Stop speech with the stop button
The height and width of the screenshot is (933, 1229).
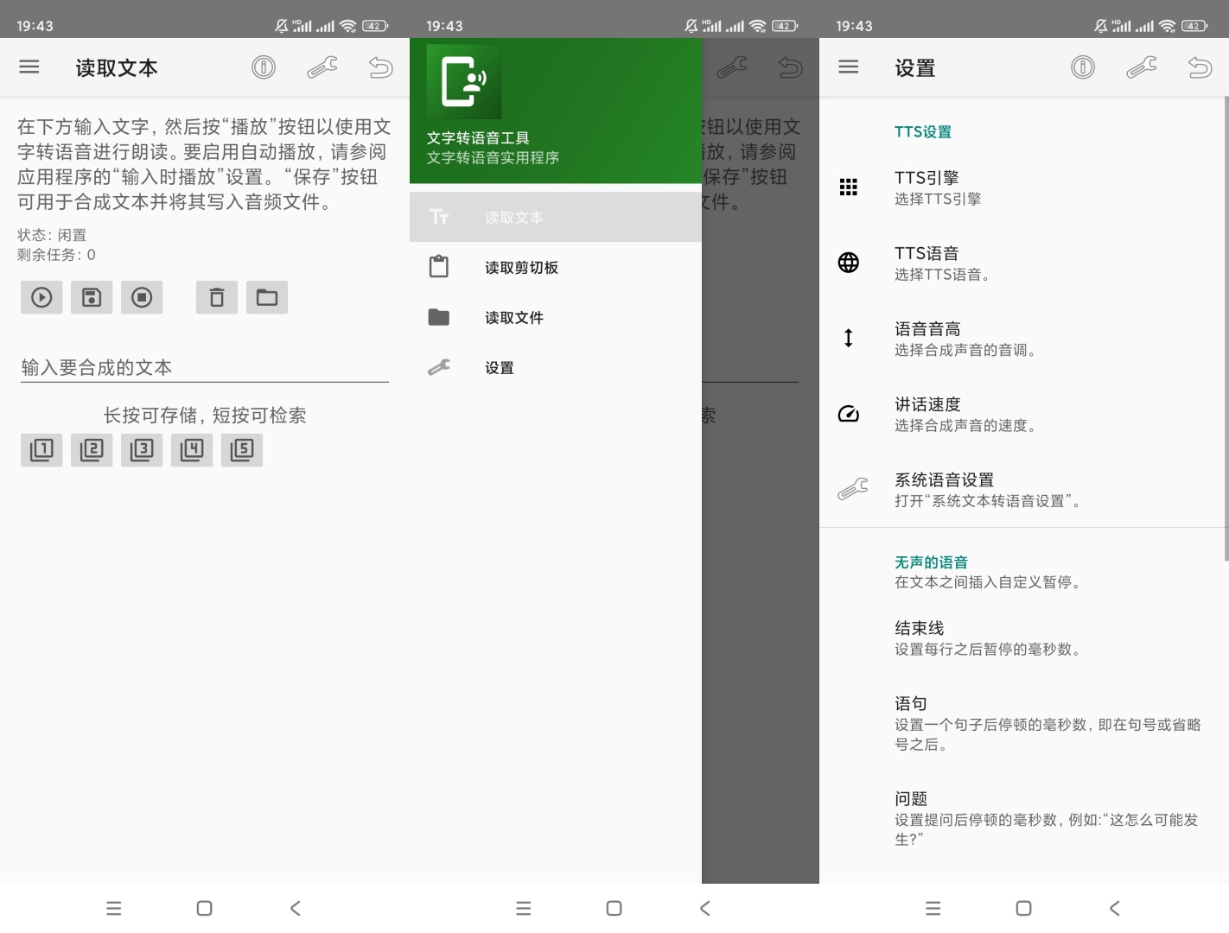pyautogui.click(x=142, y=297)
